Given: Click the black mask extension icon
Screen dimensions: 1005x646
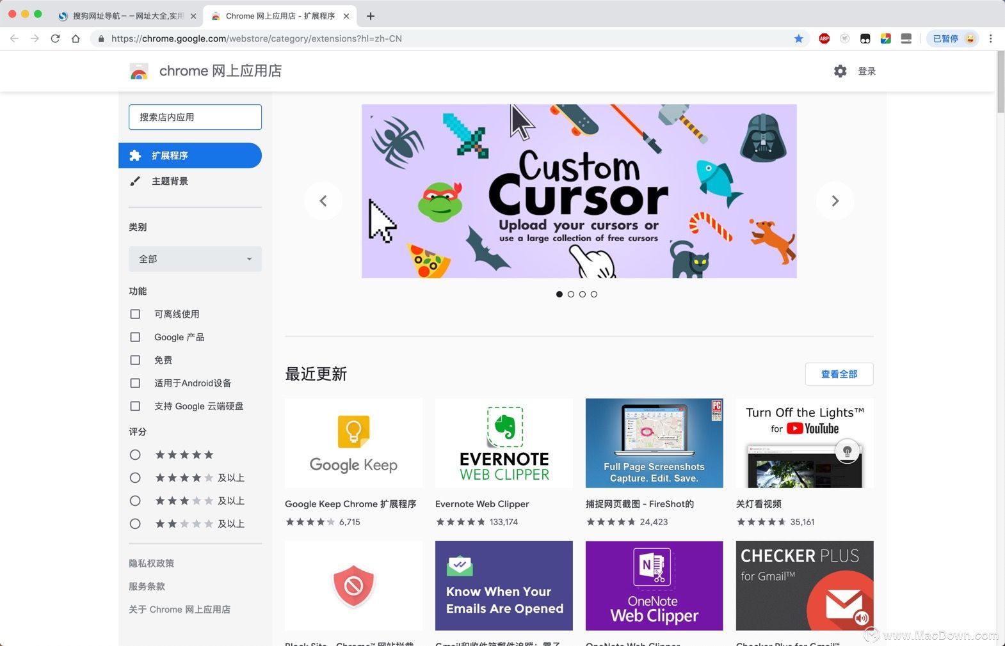Looking at the screenshot, I should pos(865,38).
